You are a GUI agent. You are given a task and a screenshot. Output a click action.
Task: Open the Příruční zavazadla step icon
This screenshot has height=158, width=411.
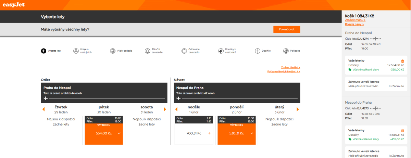[148, 51]
